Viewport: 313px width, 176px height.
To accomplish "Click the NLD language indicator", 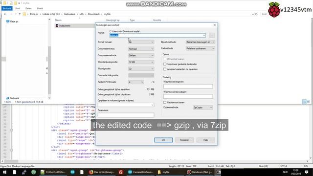I will click(x=285, y=172).
